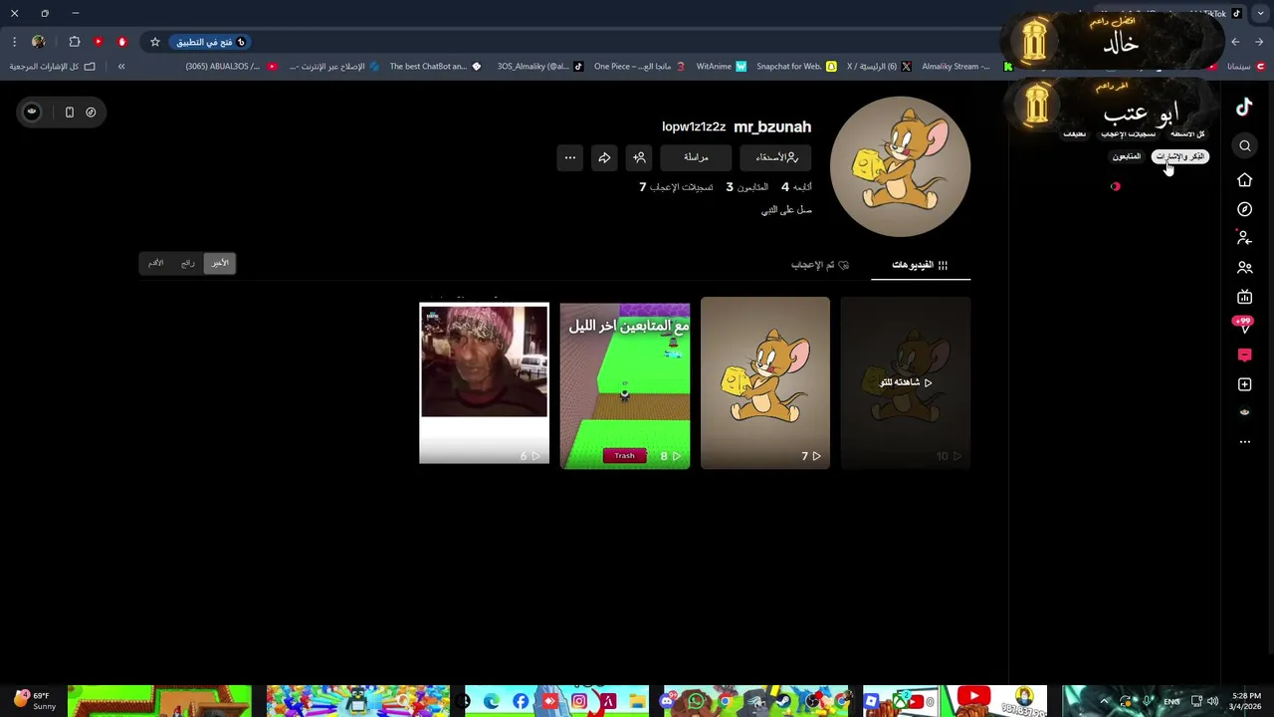
Task: Click the add-friend icon beside message button
Action: coord(639,157)
